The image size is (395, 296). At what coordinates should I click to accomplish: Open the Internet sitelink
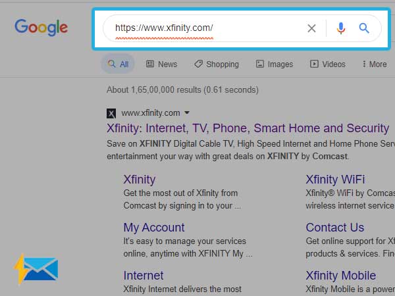click(144, 276)
